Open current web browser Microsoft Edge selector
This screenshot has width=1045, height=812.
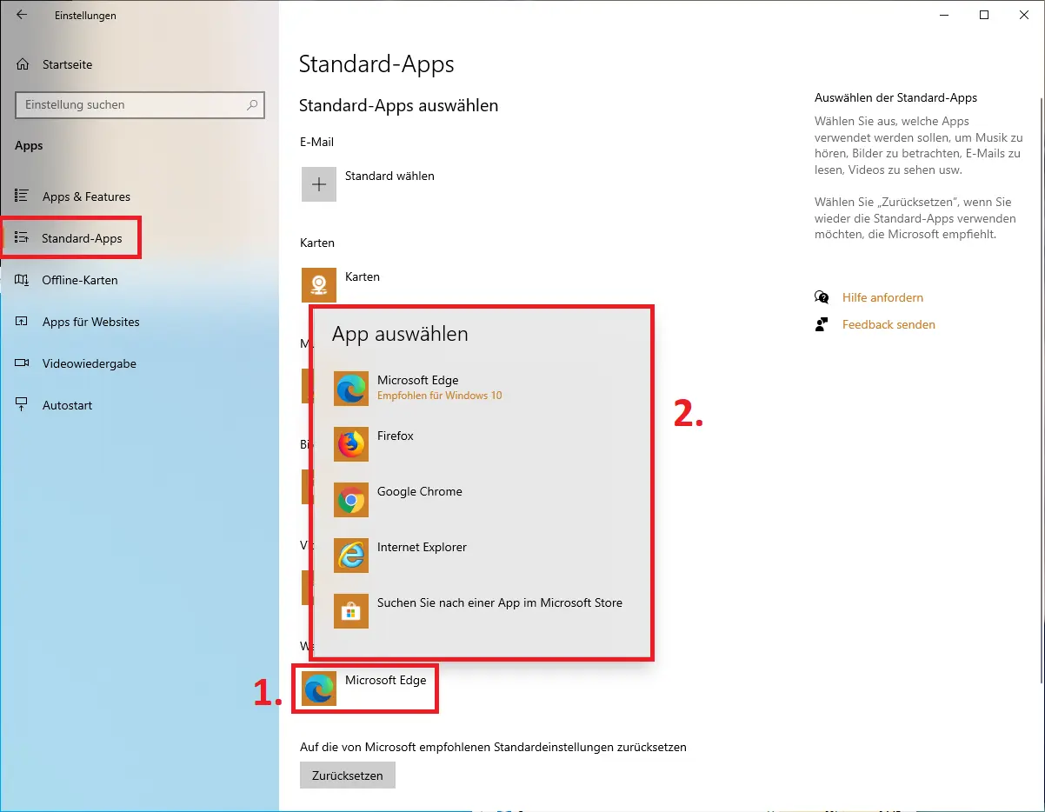point(365,688)
